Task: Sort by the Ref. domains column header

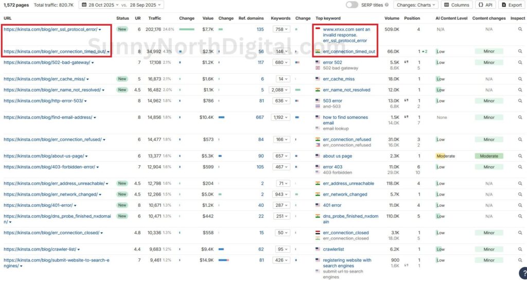Action: [x=251, y=18]
